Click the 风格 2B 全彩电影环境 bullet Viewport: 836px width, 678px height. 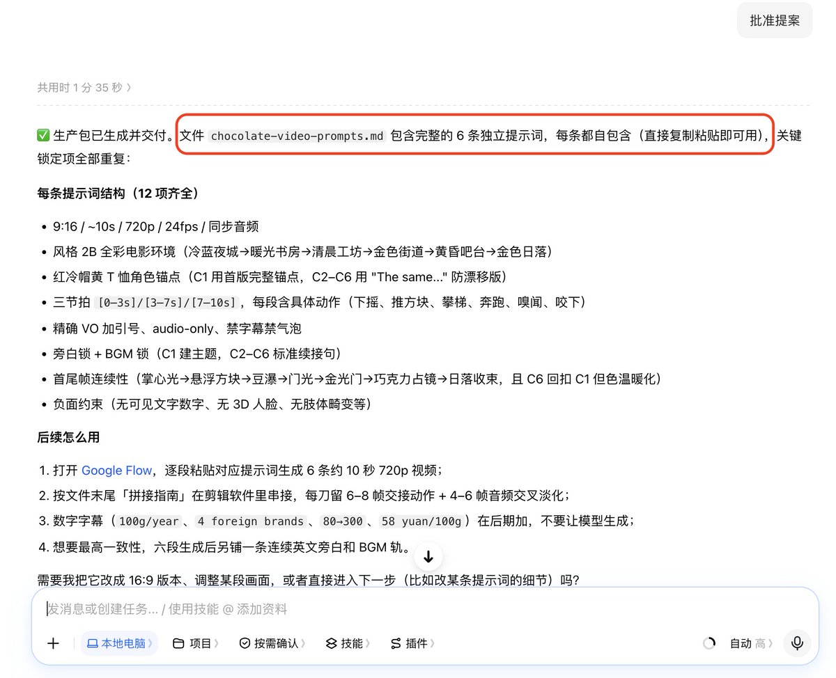point(303,251)
